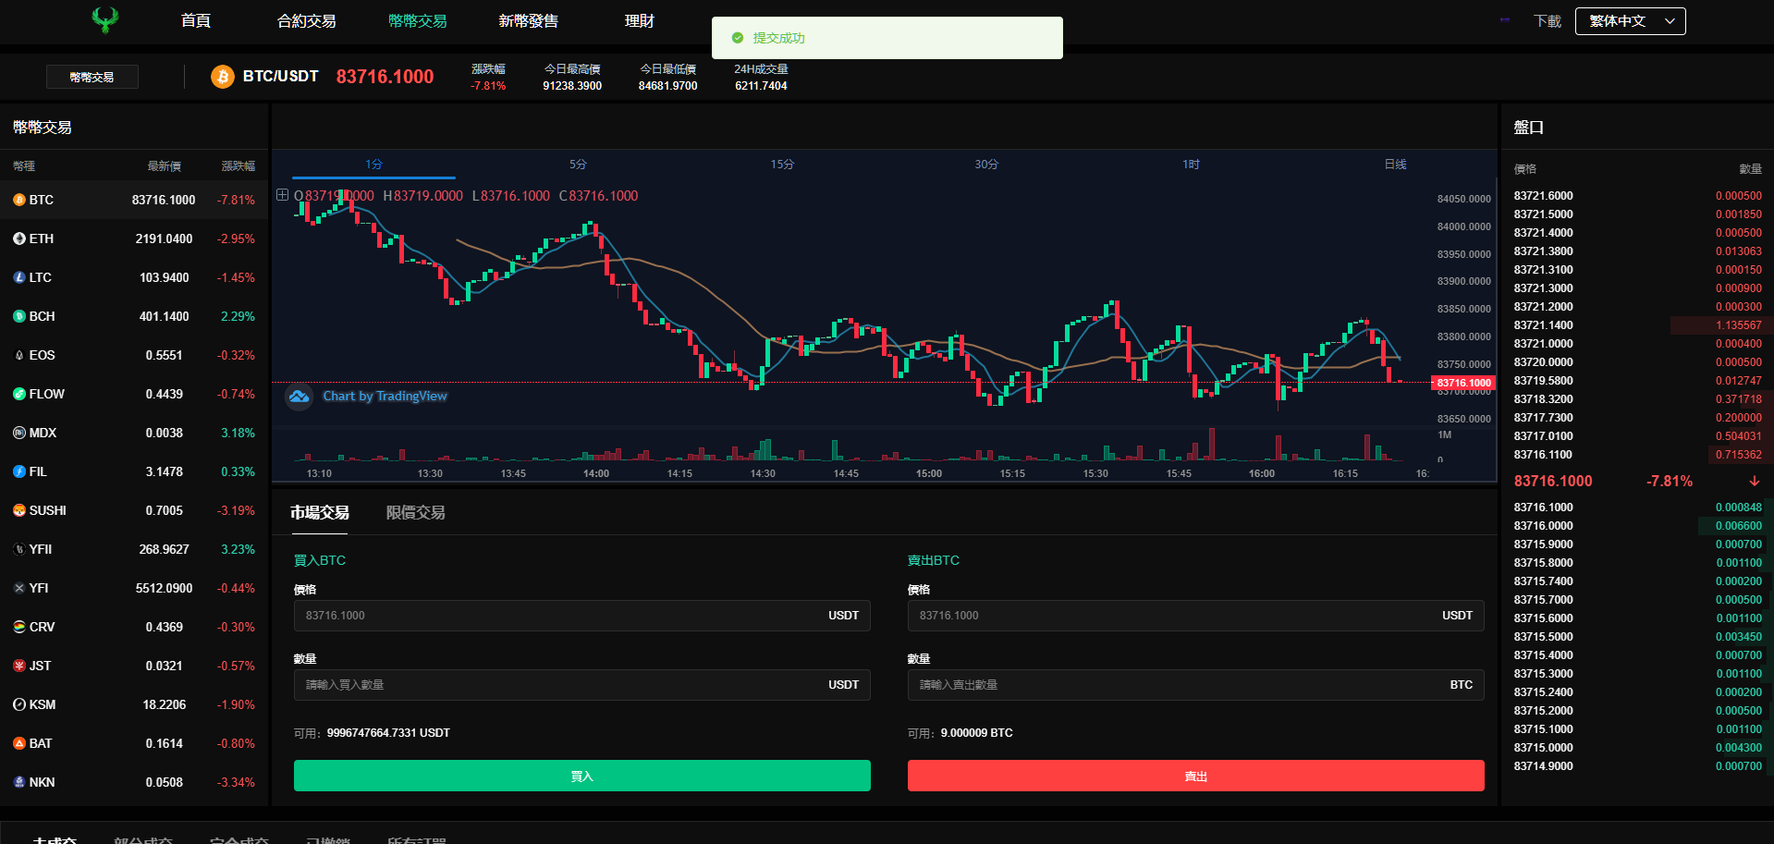Click the SUSHI coin icon
This screenshot has width=1774, height=844.
[19, 510]
